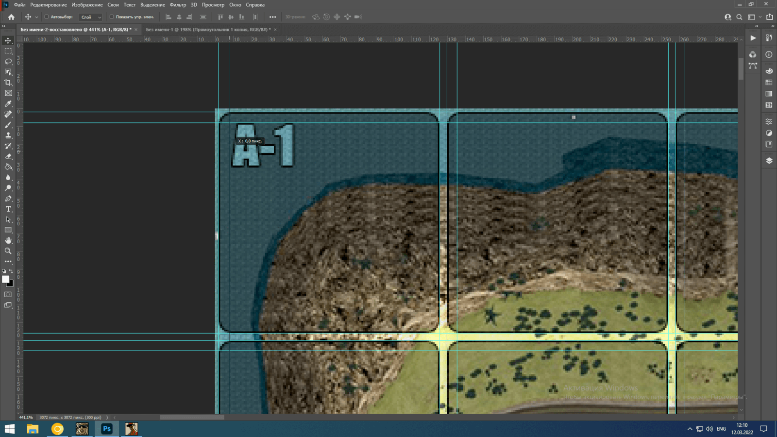Open the workspace switcher dropdown

(754, 17)
